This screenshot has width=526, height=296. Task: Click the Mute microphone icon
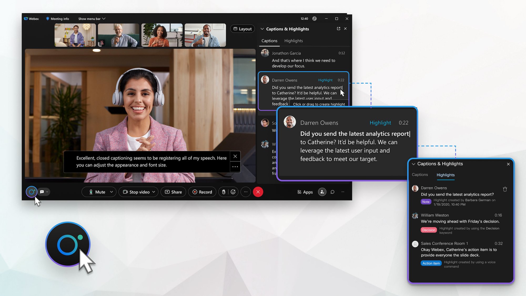(x=91, y=192)
